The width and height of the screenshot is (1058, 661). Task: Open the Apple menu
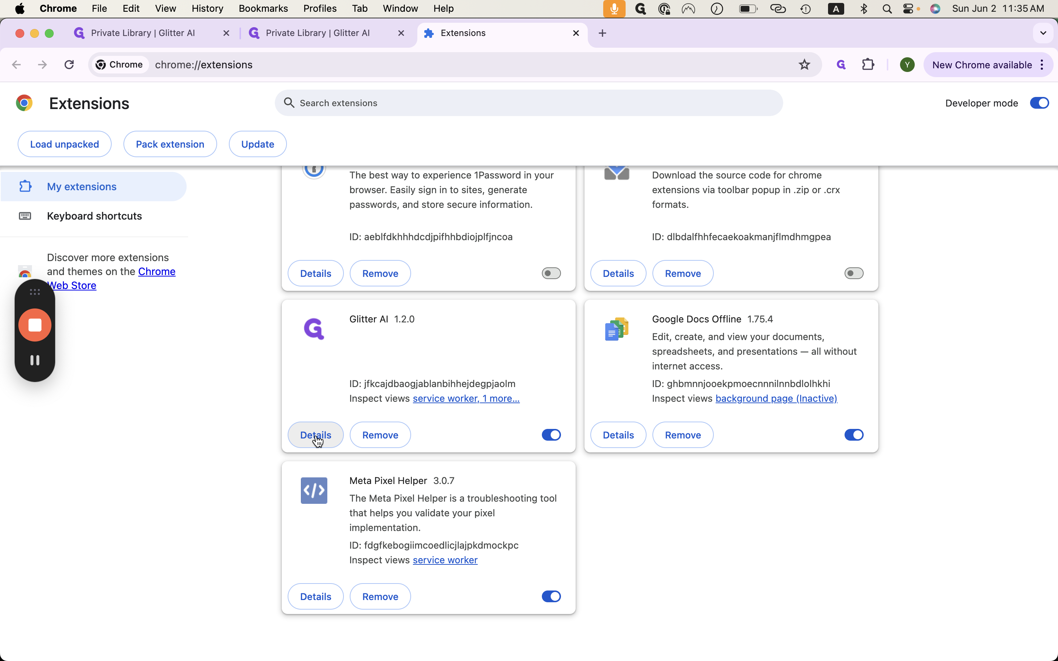[20, 9]
